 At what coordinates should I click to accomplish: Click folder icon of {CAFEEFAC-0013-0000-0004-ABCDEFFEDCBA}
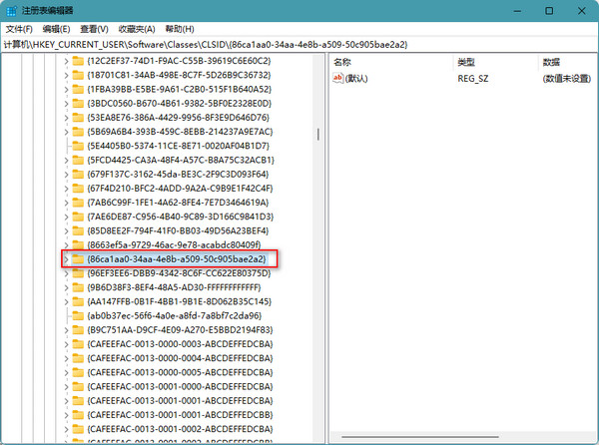tap(78, 358)
